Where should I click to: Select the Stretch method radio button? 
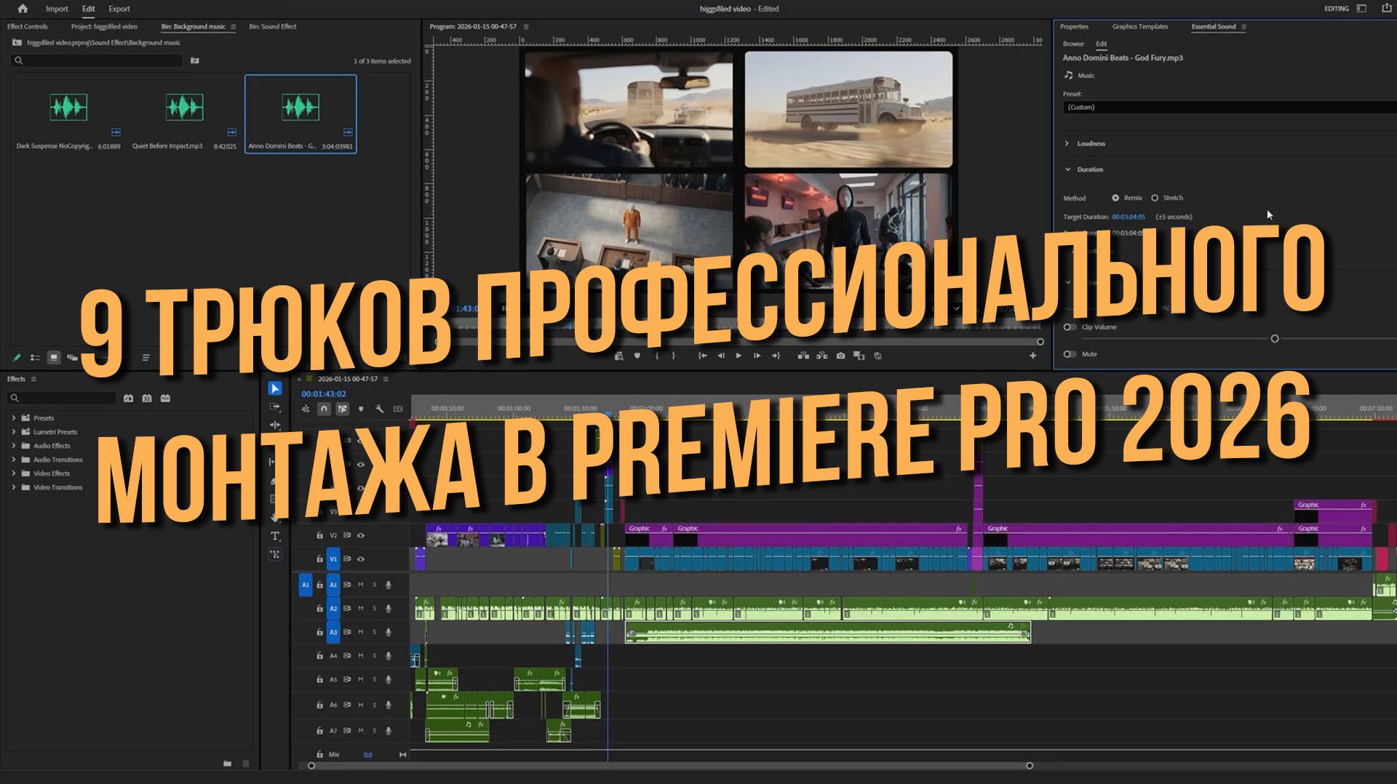pos(1155,198)
